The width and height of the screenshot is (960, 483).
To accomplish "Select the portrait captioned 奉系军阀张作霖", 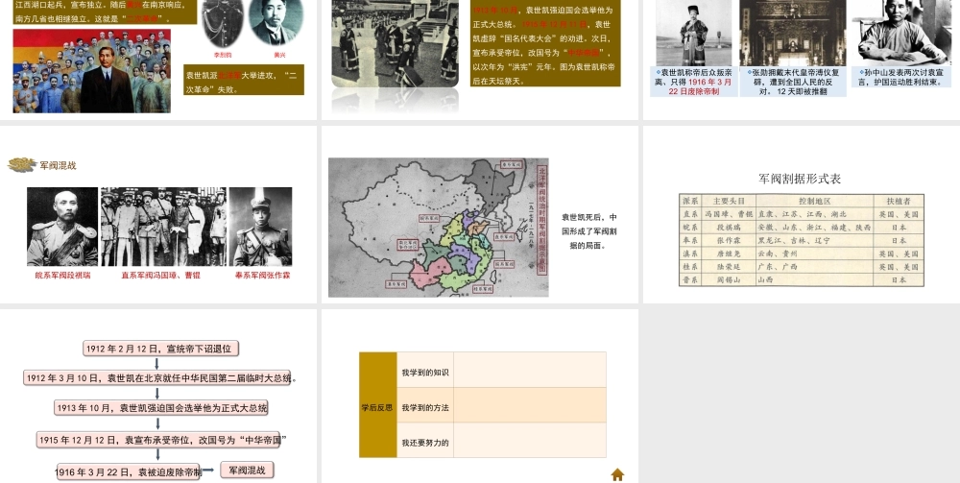I will (x=260, y=227).
